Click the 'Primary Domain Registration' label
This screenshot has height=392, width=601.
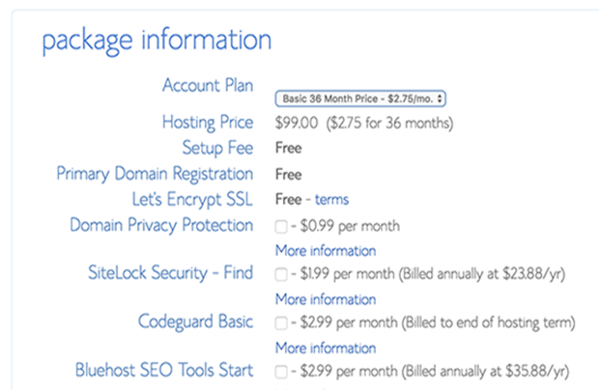(x=155, y=174)
